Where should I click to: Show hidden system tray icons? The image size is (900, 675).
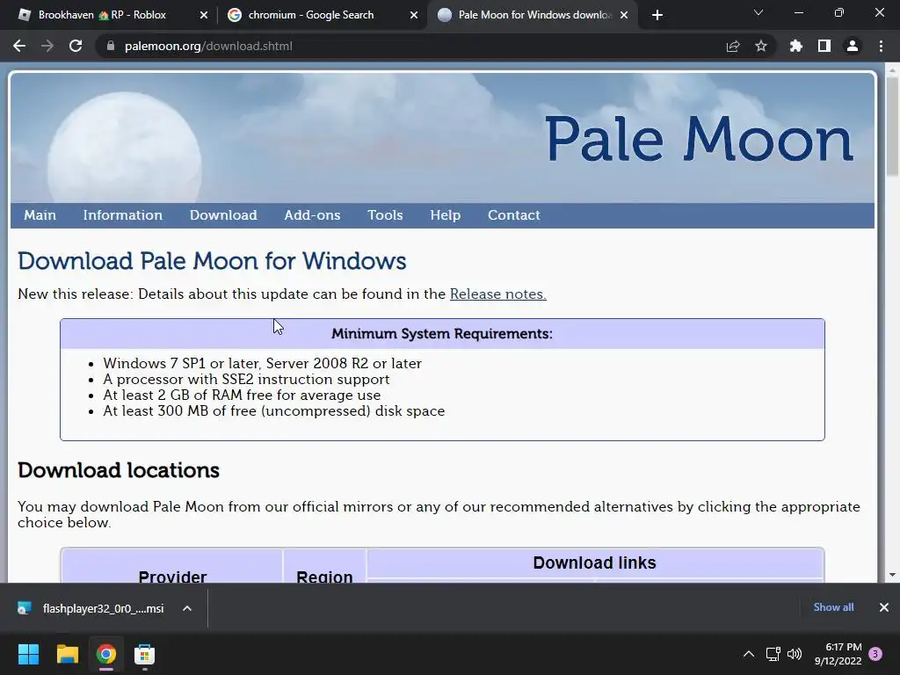pyautogui.click(x=749, y=654)
